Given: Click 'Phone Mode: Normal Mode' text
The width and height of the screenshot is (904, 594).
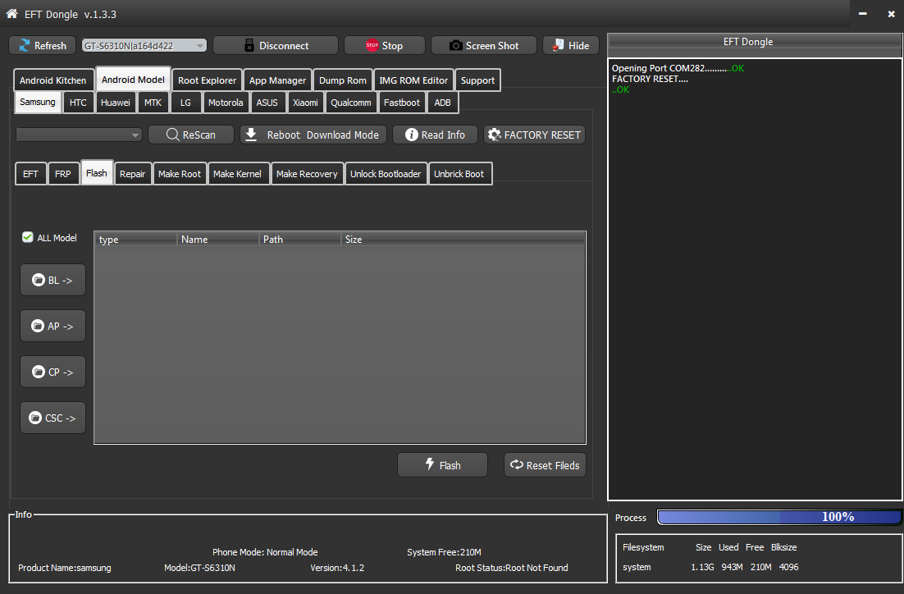Looking at the screenshot, I should (265, 552).
